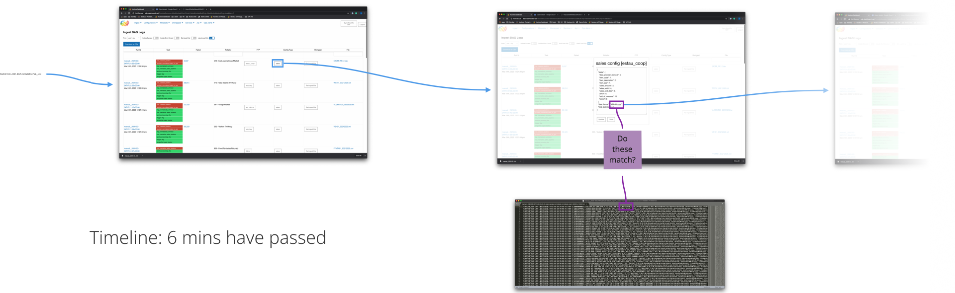The width and height of the screenshot is (955, 293).
Task: Click the estau_coop FTP button in left window
Action: click(250, 64)
